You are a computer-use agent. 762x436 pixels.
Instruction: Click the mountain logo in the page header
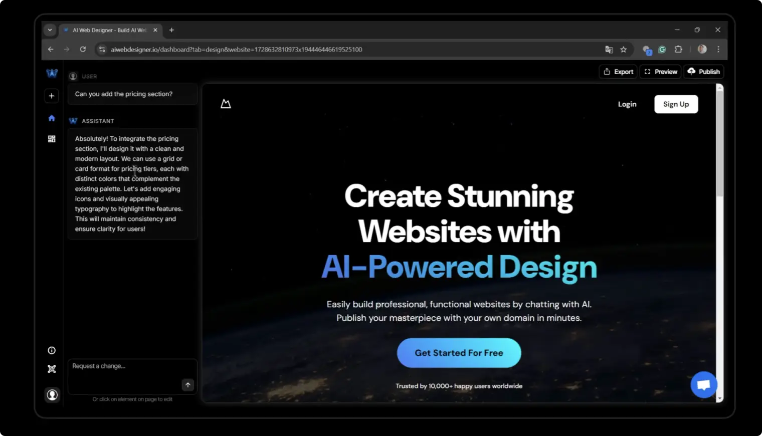pyautogui.click(x=226, y=104)
